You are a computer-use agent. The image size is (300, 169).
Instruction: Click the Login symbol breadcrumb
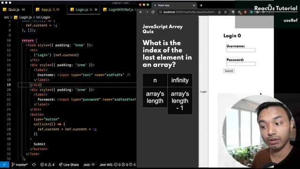(x=43, y=17)
